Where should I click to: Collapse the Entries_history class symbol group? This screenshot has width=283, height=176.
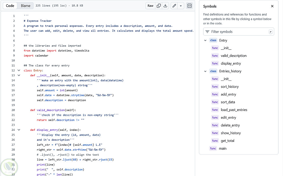click(x=205, y=71)
